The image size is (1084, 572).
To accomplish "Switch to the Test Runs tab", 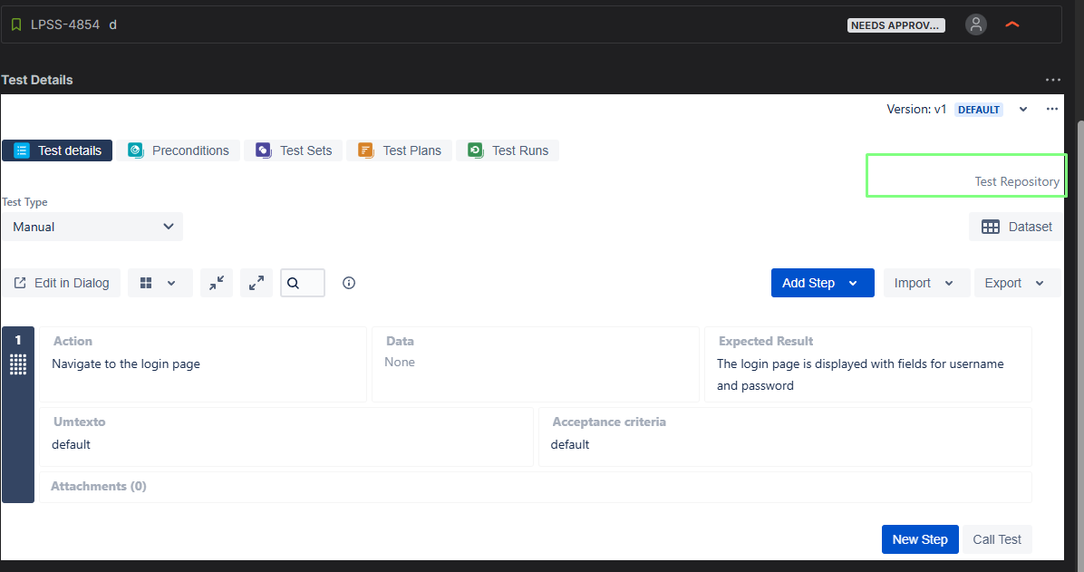I will pos(508,150).
